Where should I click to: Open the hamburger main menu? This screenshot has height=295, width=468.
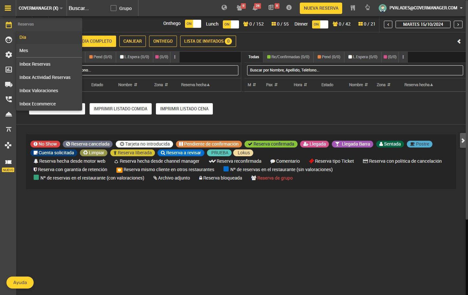(x=8, y=8)
